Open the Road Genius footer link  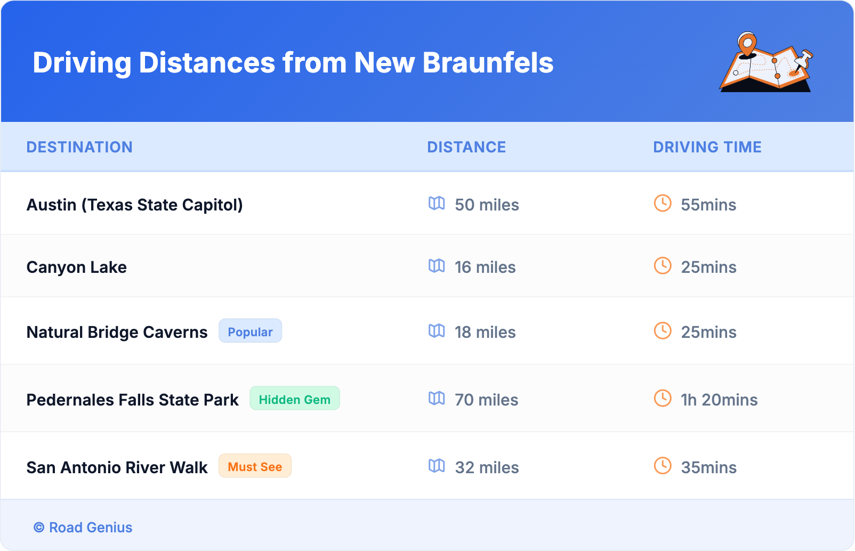pyautogui.click(x=90, y=528)
